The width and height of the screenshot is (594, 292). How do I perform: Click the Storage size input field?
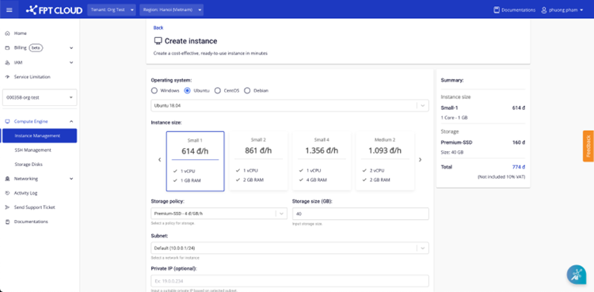click(x=360, y=214)
